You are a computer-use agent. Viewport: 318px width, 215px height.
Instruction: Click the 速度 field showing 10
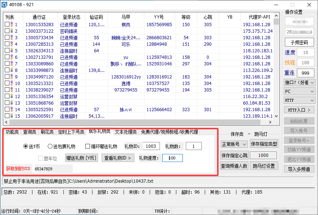[305, 53]
